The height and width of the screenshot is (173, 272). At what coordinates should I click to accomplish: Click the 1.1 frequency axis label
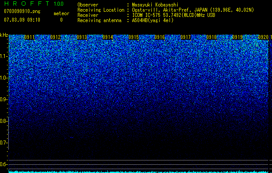[3, 56]
